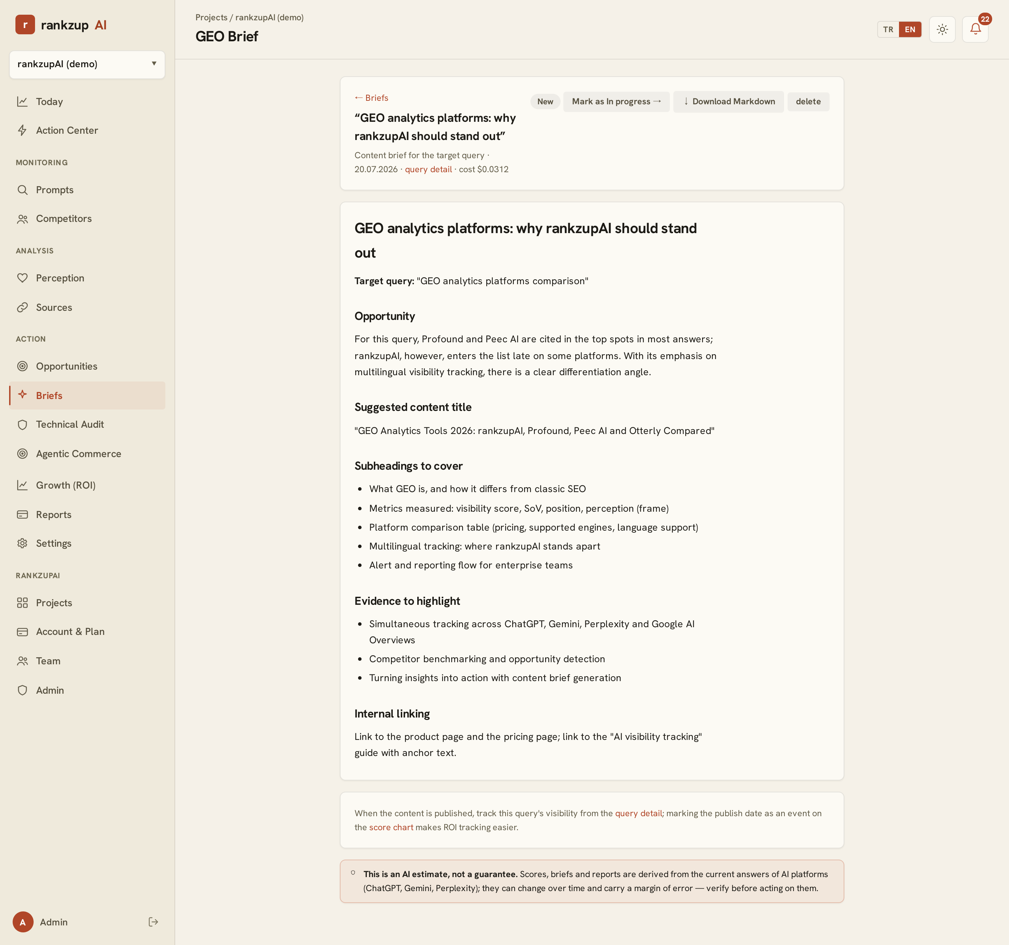Click the Today chart icon
The height and width of the screenshot is (945, 1009).
coord(22,101)
